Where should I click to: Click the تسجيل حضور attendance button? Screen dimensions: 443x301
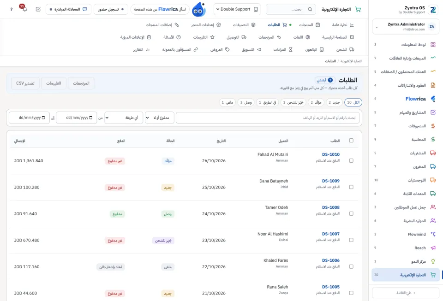111,9
